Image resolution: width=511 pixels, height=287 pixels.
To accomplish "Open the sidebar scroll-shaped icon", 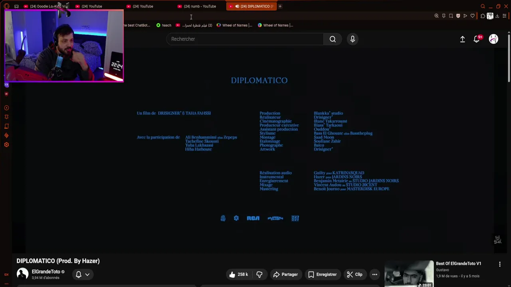I will coord(6,126).
